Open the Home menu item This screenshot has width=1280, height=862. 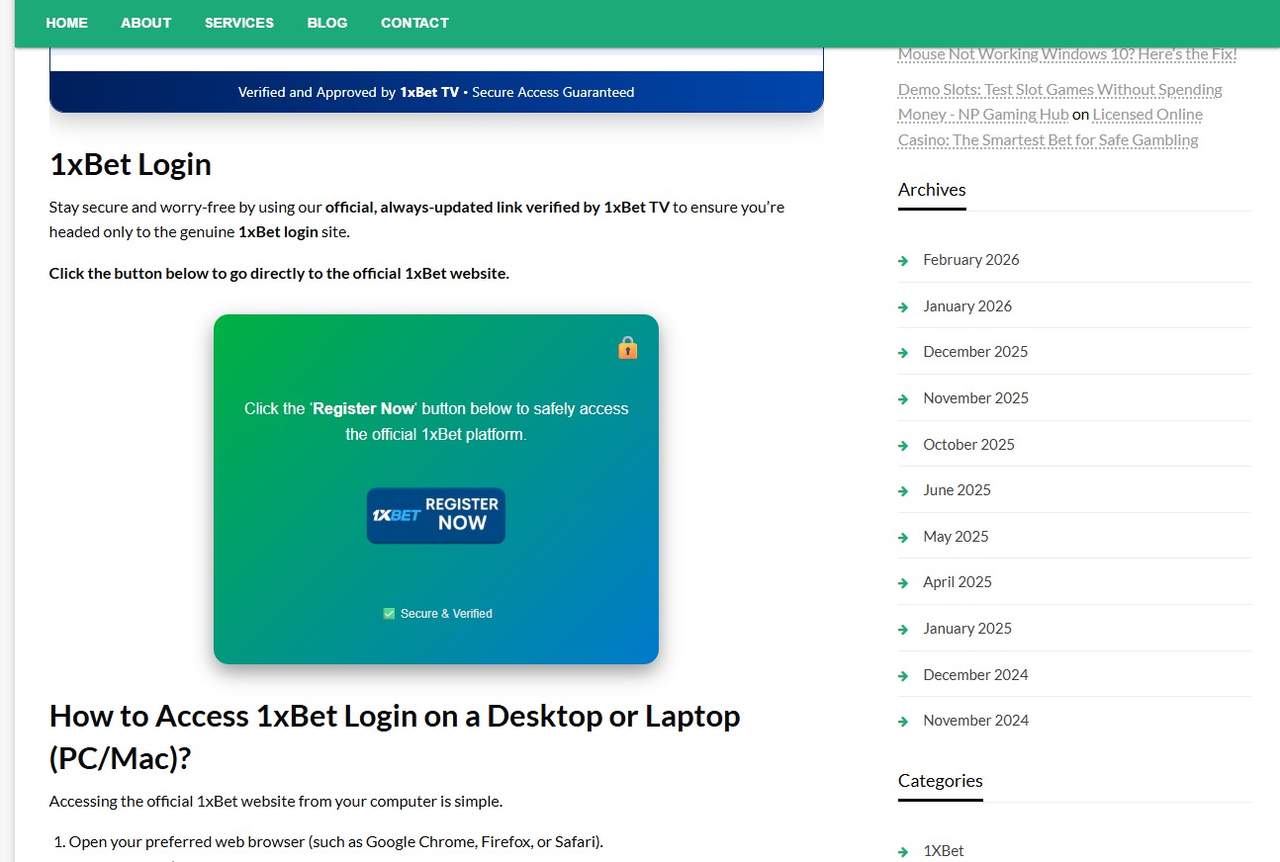point(66,23)
